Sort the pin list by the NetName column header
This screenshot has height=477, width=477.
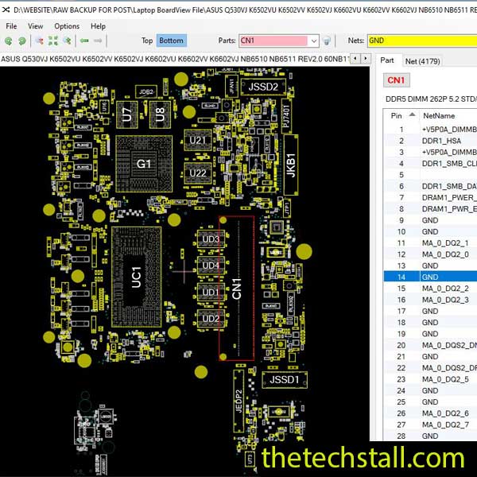(x=448, y=115)
